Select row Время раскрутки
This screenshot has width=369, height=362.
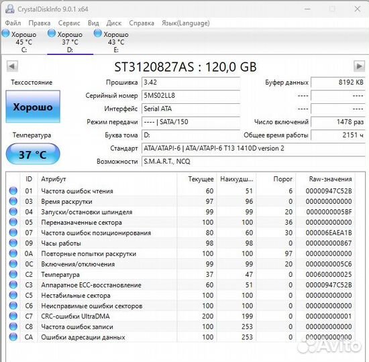(180, 201)
